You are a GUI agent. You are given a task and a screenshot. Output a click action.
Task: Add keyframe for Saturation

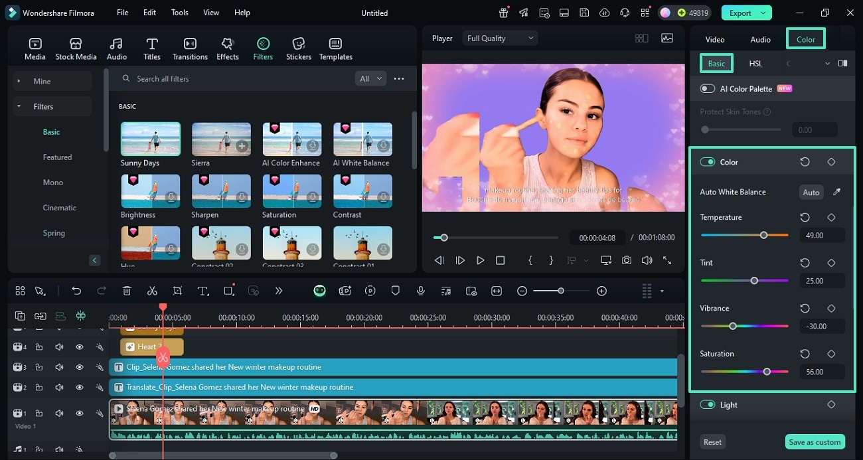point(831,354)
